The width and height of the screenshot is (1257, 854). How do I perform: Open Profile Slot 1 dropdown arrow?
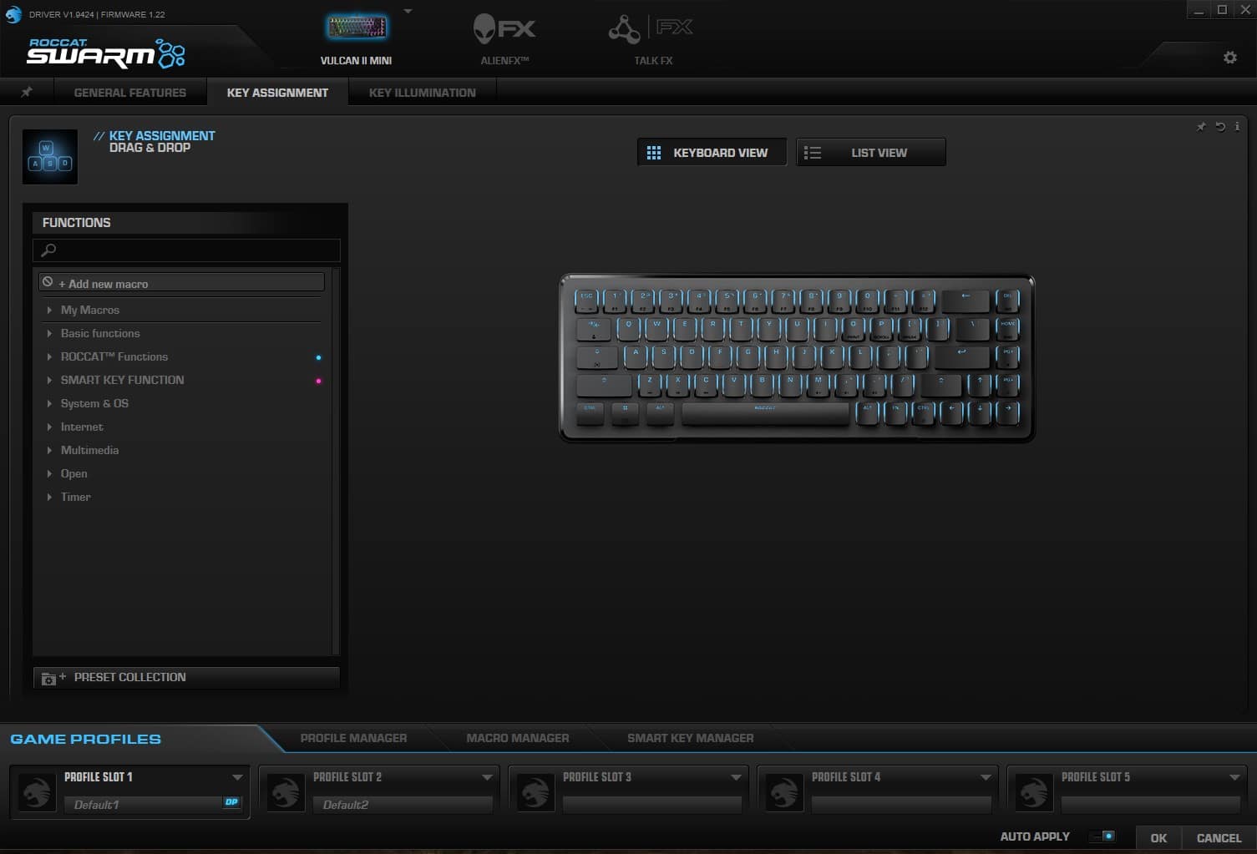click(237, 777)
